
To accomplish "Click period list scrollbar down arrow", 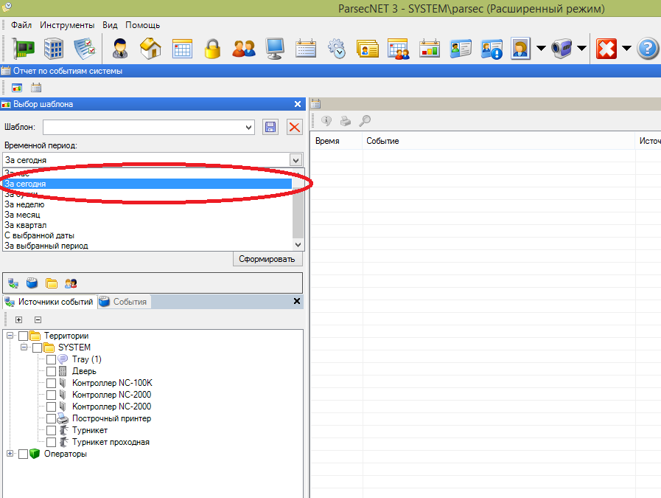I will click(x=298, y=245).
